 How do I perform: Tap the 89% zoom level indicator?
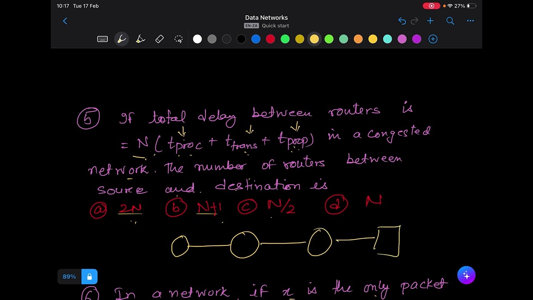(x=70, y=277)
